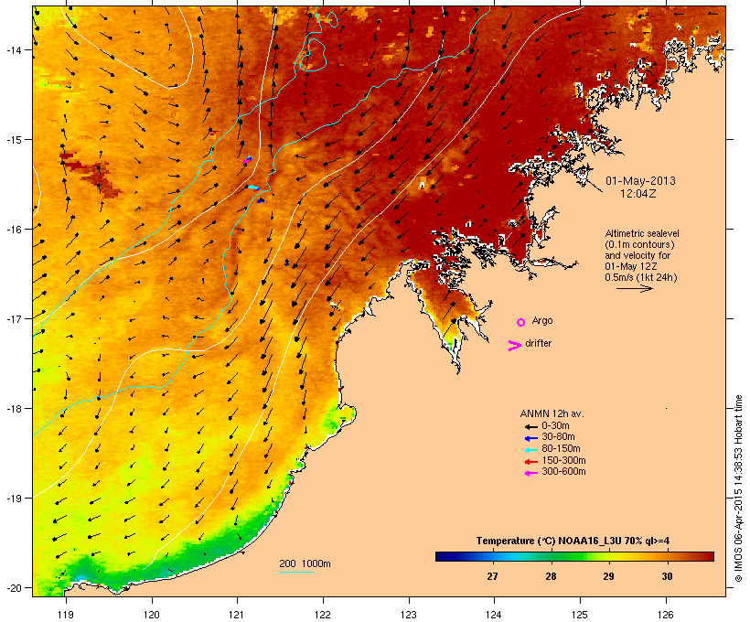Click the longitude axis label 125
This screenshot has height=622, width=750.
point(580,615)
